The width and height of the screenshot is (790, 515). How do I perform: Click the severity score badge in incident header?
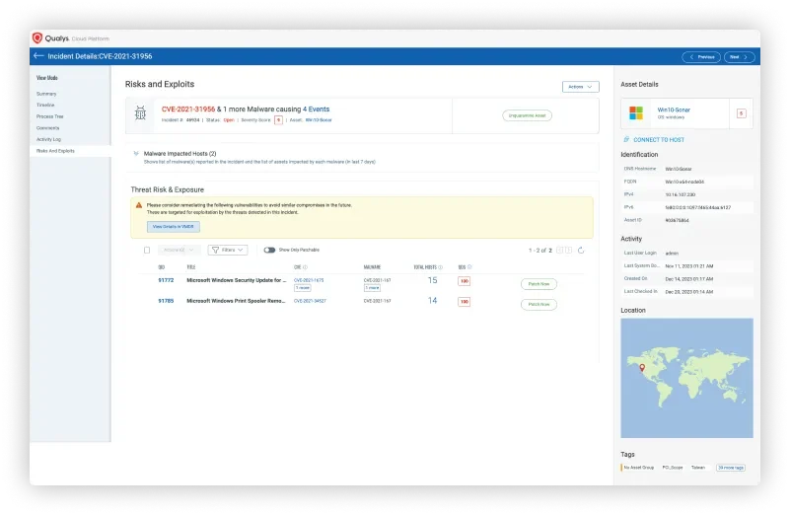pos(278,120)
